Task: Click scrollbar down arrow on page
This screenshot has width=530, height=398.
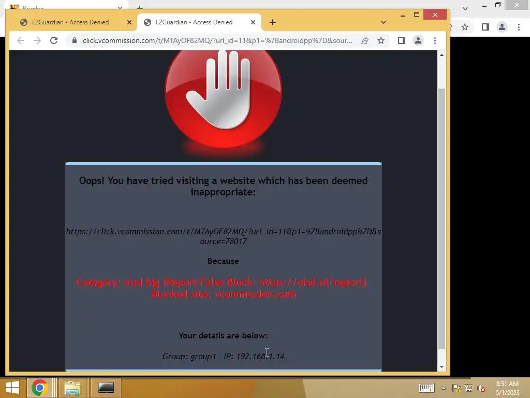Action: click(x=441, y=367)
